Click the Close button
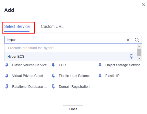This screenshot has height=114, width=147. (x=73, y=109)
